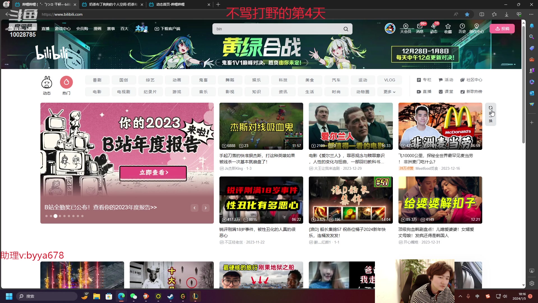Image resolution: width=538 pixels, height=303 pixels.
Task: Click the Edge sidebar add plus icon
Action: tap(532, 123)
